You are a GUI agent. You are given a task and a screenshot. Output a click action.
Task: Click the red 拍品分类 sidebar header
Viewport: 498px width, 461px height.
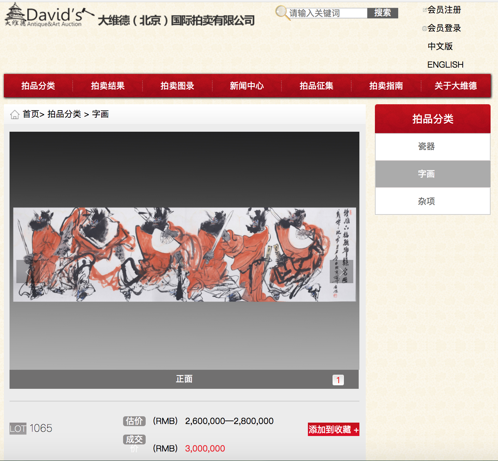[433, 119]
